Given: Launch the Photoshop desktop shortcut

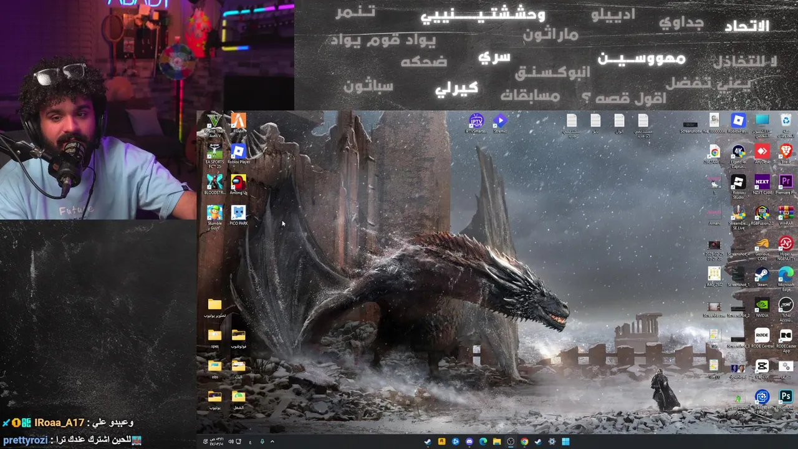Looking at the screenshot, I should click(786, 399).
